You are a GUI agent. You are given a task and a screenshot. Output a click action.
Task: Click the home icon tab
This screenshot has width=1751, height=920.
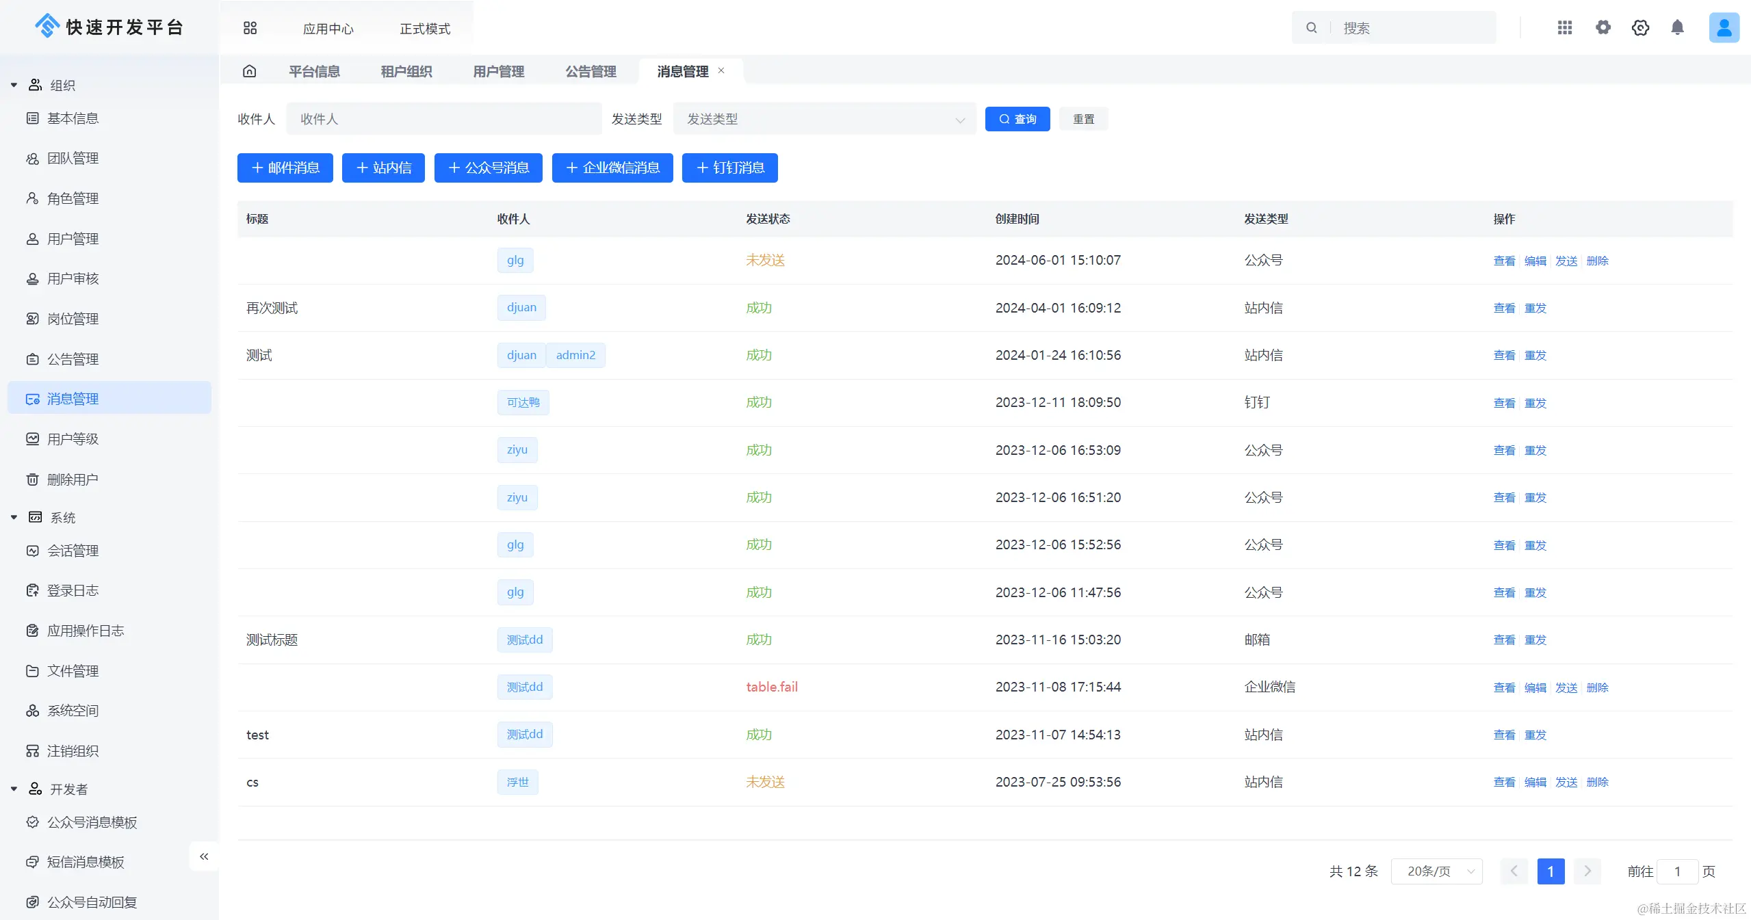[250, 71]
